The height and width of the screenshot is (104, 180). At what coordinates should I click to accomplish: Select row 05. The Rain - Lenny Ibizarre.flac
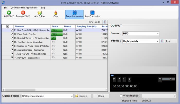tap(55, 42)
